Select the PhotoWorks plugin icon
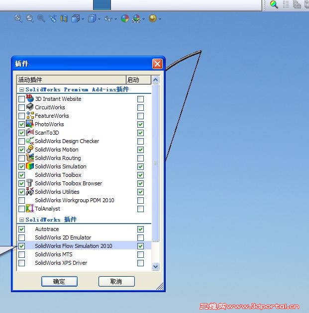 30,124
